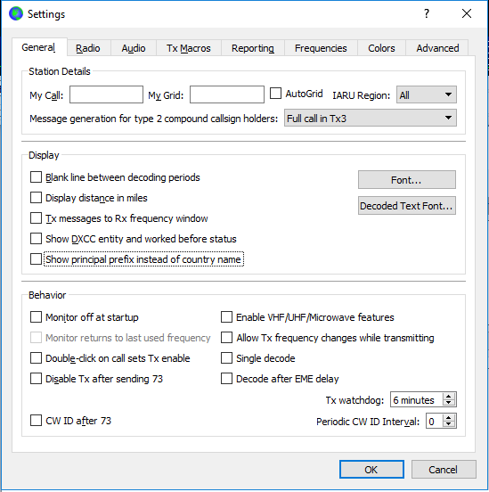The image size is (489, 492).
Task: Confirm settings with OK button
Action: point(371,470)
